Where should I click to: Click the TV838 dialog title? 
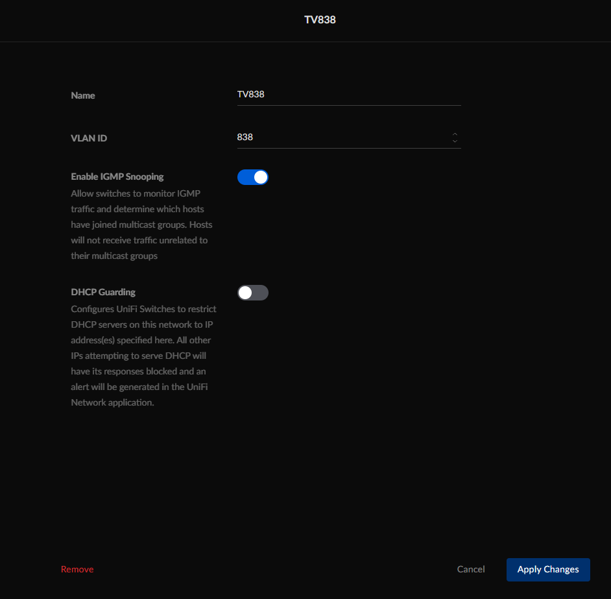[x=320, y=19]
